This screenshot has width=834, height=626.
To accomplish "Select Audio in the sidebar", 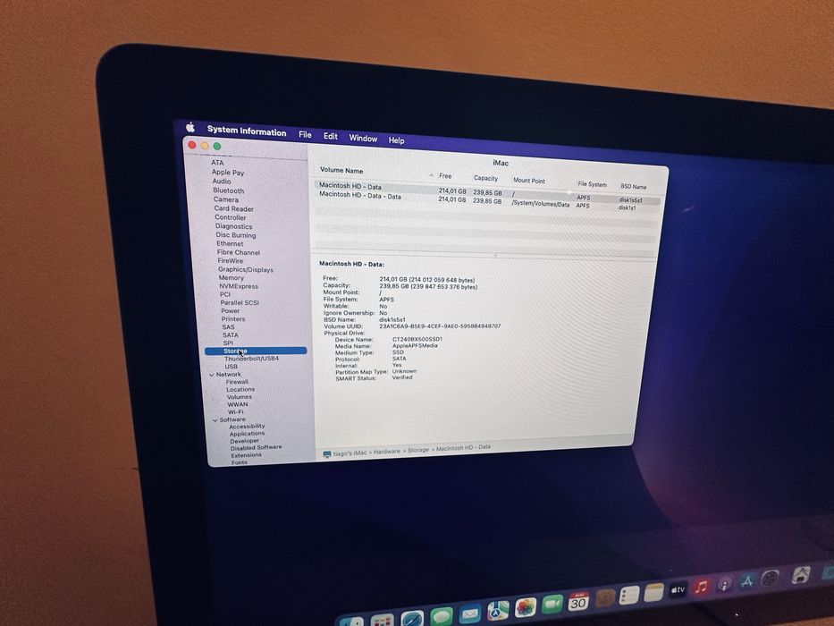I will click(222, 182).
